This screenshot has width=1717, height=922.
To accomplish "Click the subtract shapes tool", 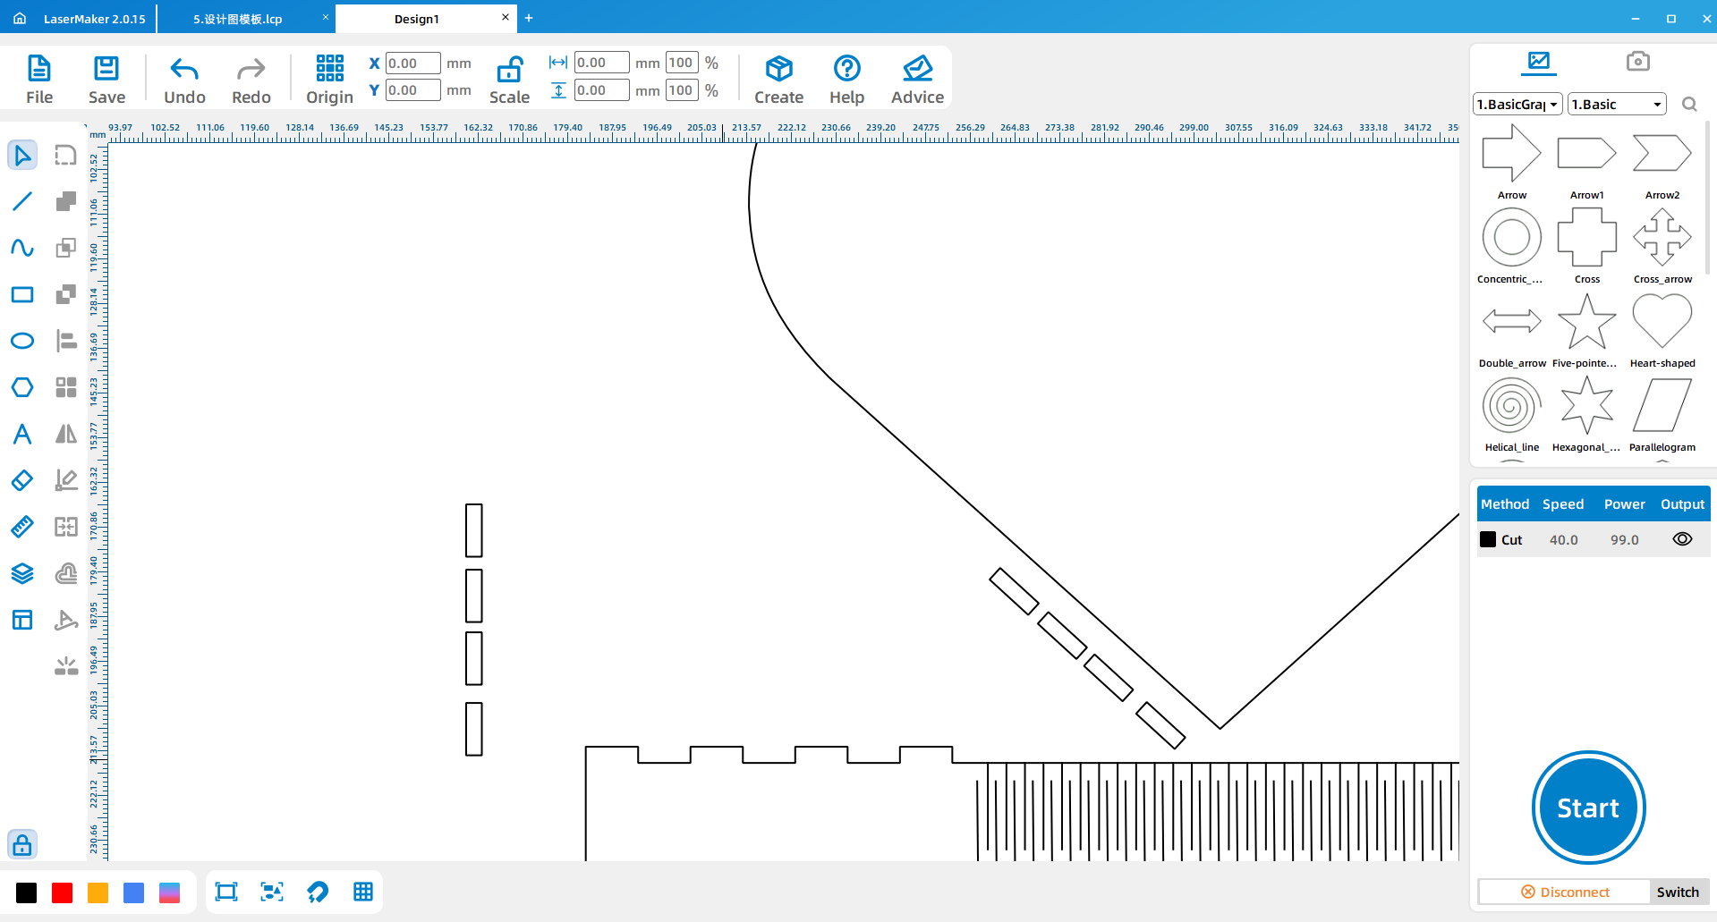I will (65, 294).
